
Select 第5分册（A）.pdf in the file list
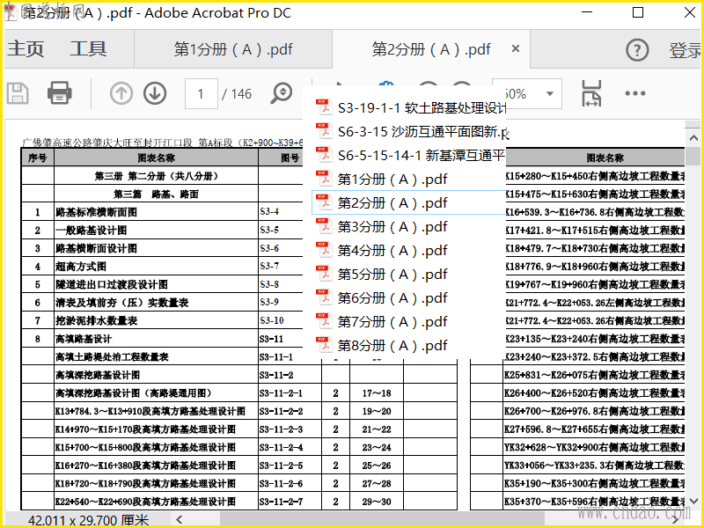(408, 275)
